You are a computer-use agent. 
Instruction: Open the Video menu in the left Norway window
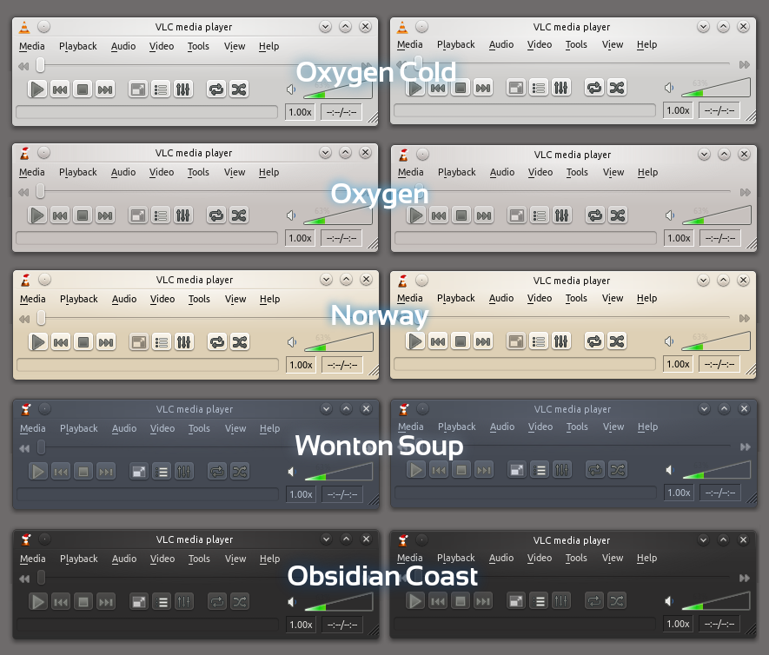162,299
